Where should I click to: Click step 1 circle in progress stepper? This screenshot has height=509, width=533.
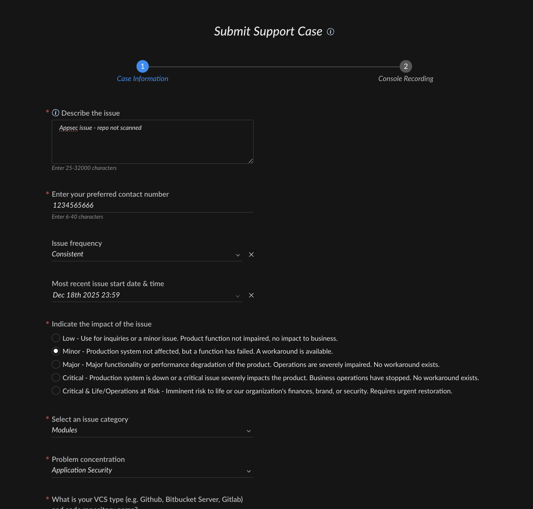pyautogui.click(x=142, y=67)
